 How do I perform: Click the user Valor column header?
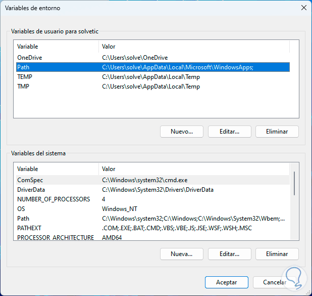click(x=194, y=47)
